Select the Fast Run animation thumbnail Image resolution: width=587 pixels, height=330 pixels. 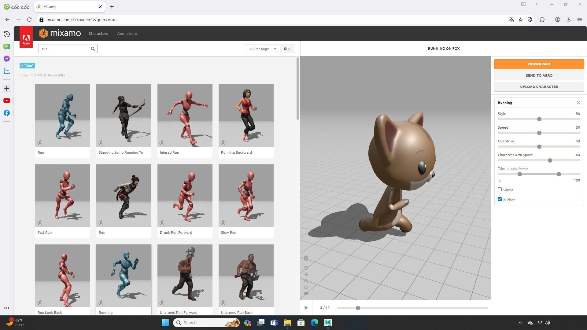(x=63, y=196)
